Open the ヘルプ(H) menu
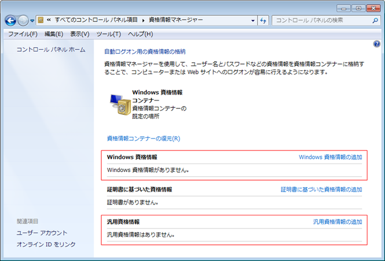 coord(141,34)
